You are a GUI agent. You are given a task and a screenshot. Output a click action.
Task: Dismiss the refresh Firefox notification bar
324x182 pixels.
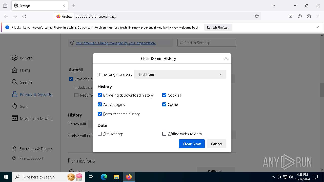pyautogui.click(x=318, y=27)
